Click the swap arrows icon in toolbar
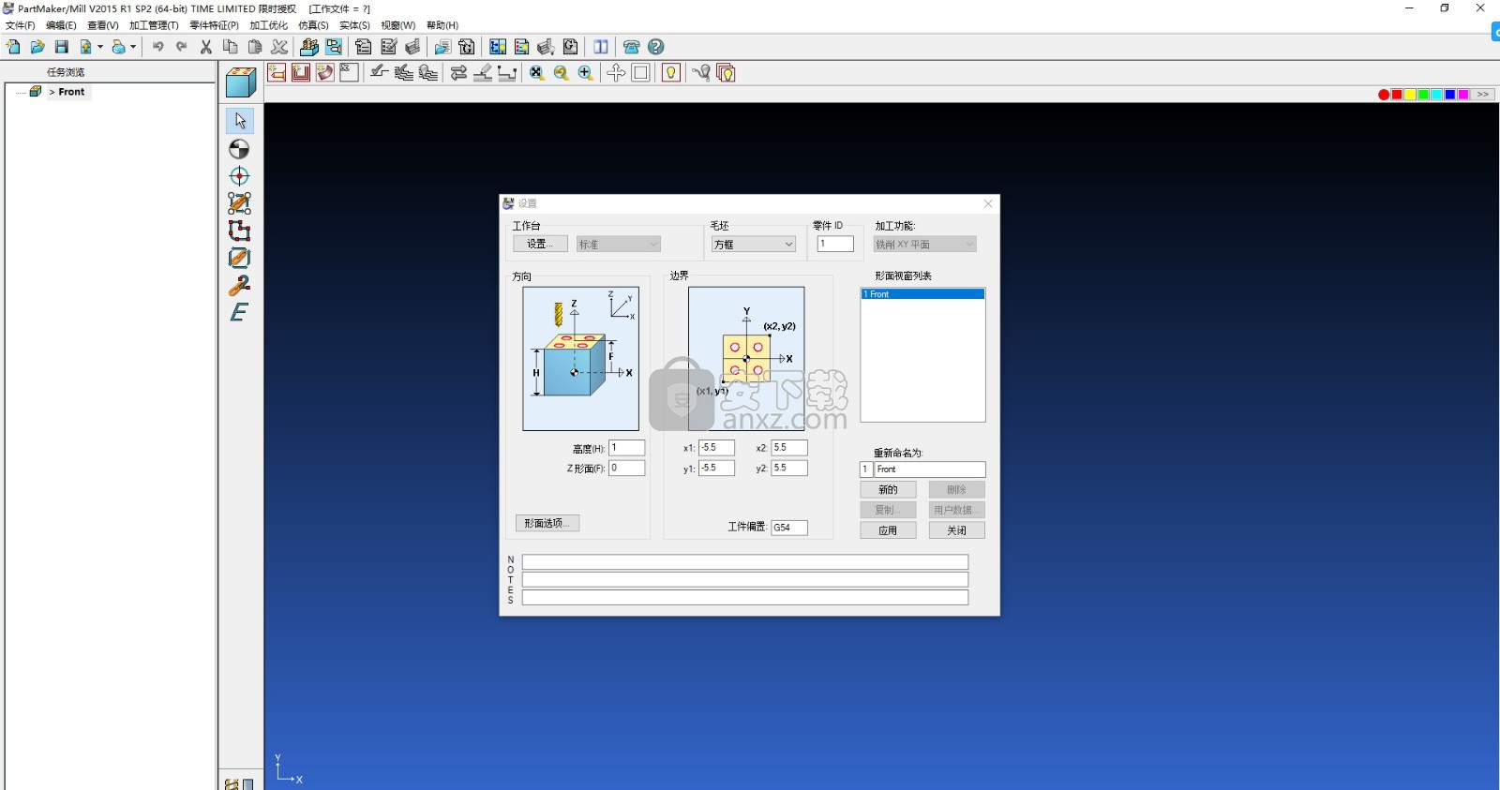The image size is (1500, 790). pyautogui.click(x=458, y=73)
